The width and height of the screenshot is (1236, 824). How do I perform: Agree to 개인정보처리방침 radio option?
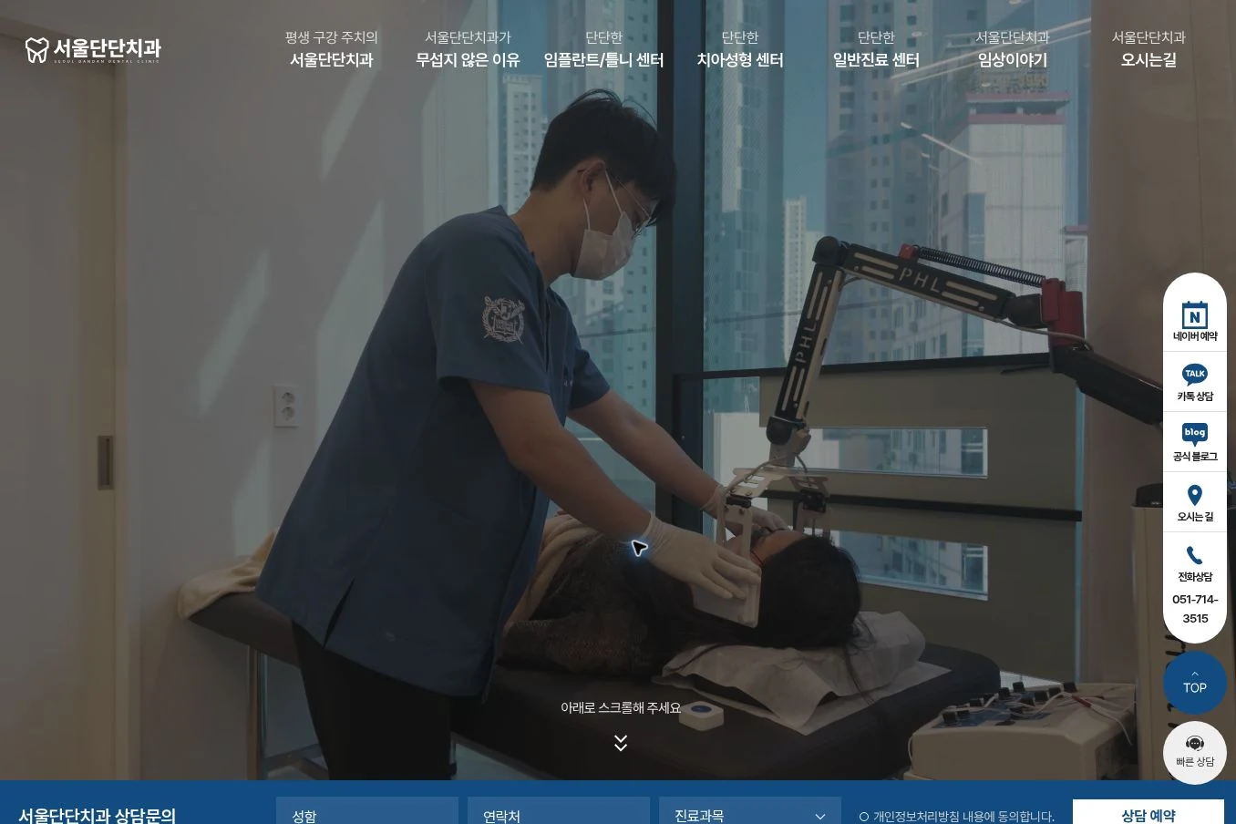coord(864,817)
